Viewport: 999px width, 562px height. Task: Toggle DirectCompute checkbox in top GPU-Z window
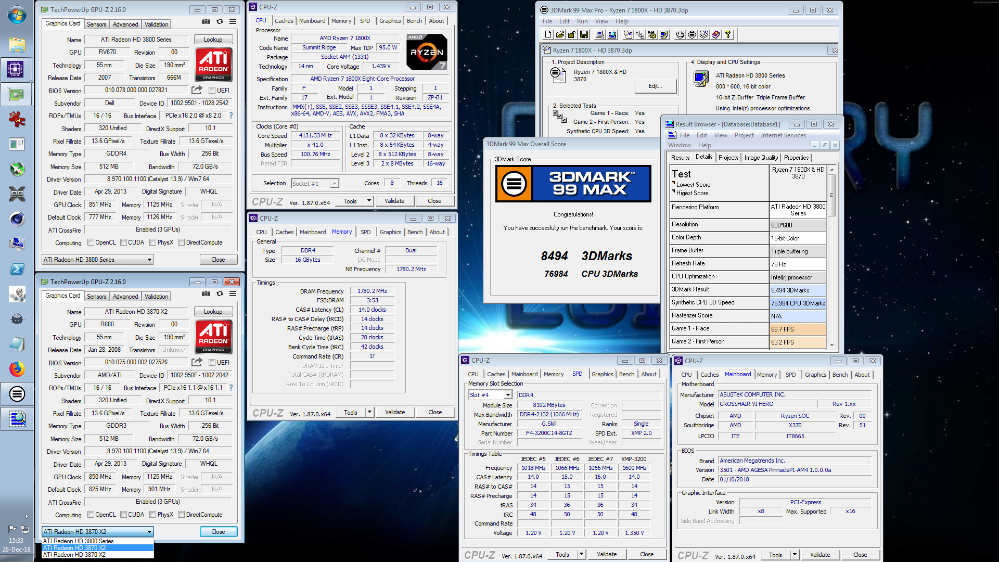pyautogui.click(x=182, y=242)
